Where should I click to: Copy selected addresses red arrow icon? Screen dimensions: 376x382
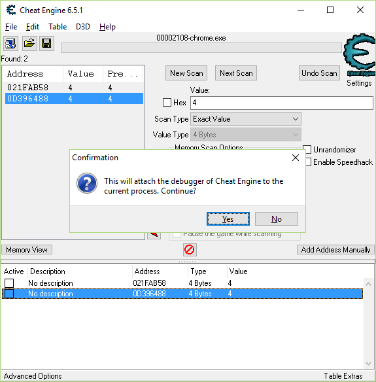(x=154, y=235)
